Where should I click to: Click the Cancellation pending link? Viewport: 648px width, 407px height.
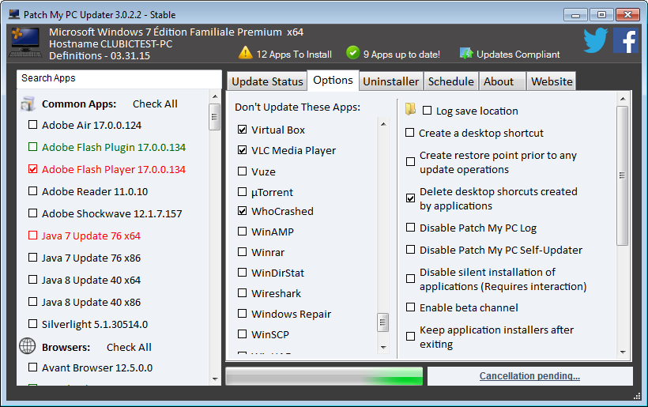pyautogui.click(x=529, y=376)
